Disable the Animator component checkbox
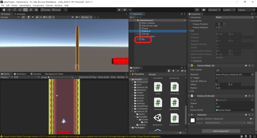Screen dimensions: 257x138 click(x=195, y=115)
